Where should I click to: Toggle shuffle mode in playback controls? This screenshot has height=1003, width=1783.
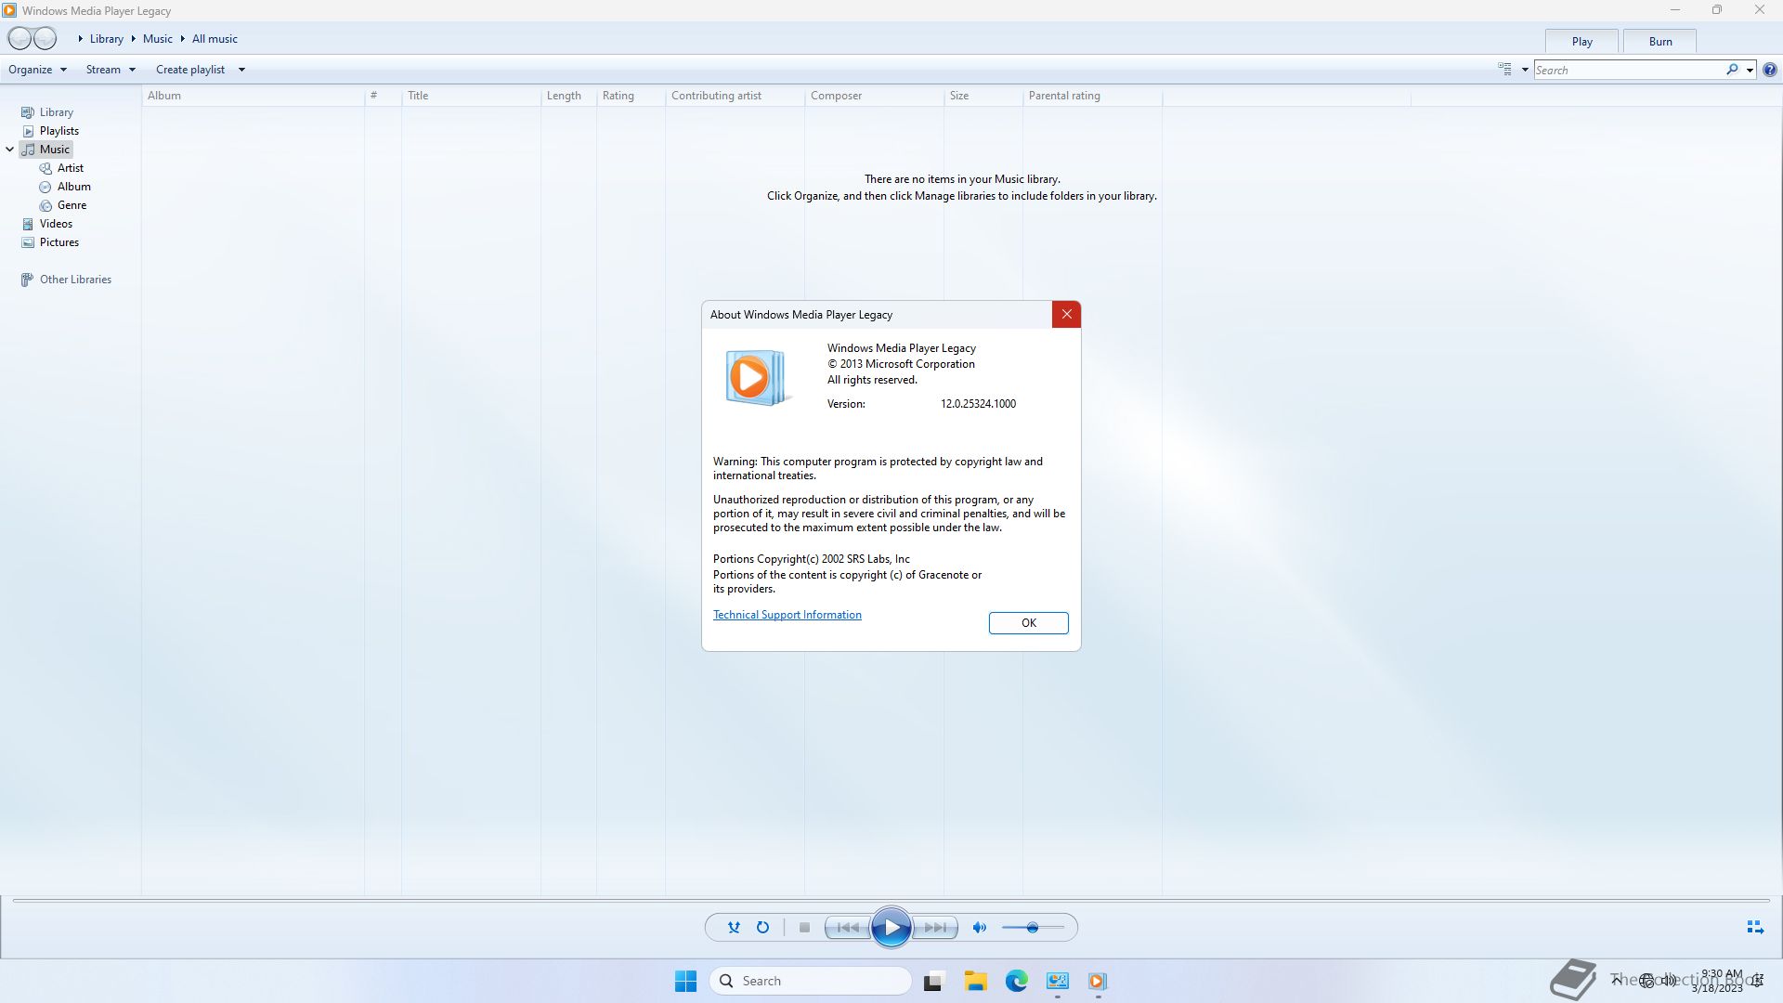734,927
